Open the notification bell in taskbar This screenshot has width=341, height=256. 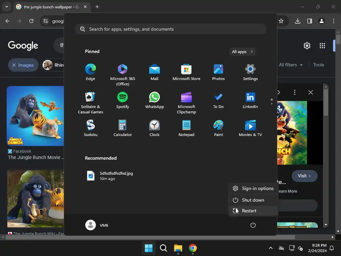(x=332, y=248)
